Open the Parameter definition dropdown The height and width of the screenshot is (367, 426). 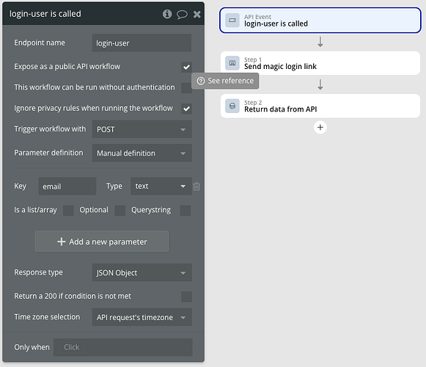click(142, 153)
